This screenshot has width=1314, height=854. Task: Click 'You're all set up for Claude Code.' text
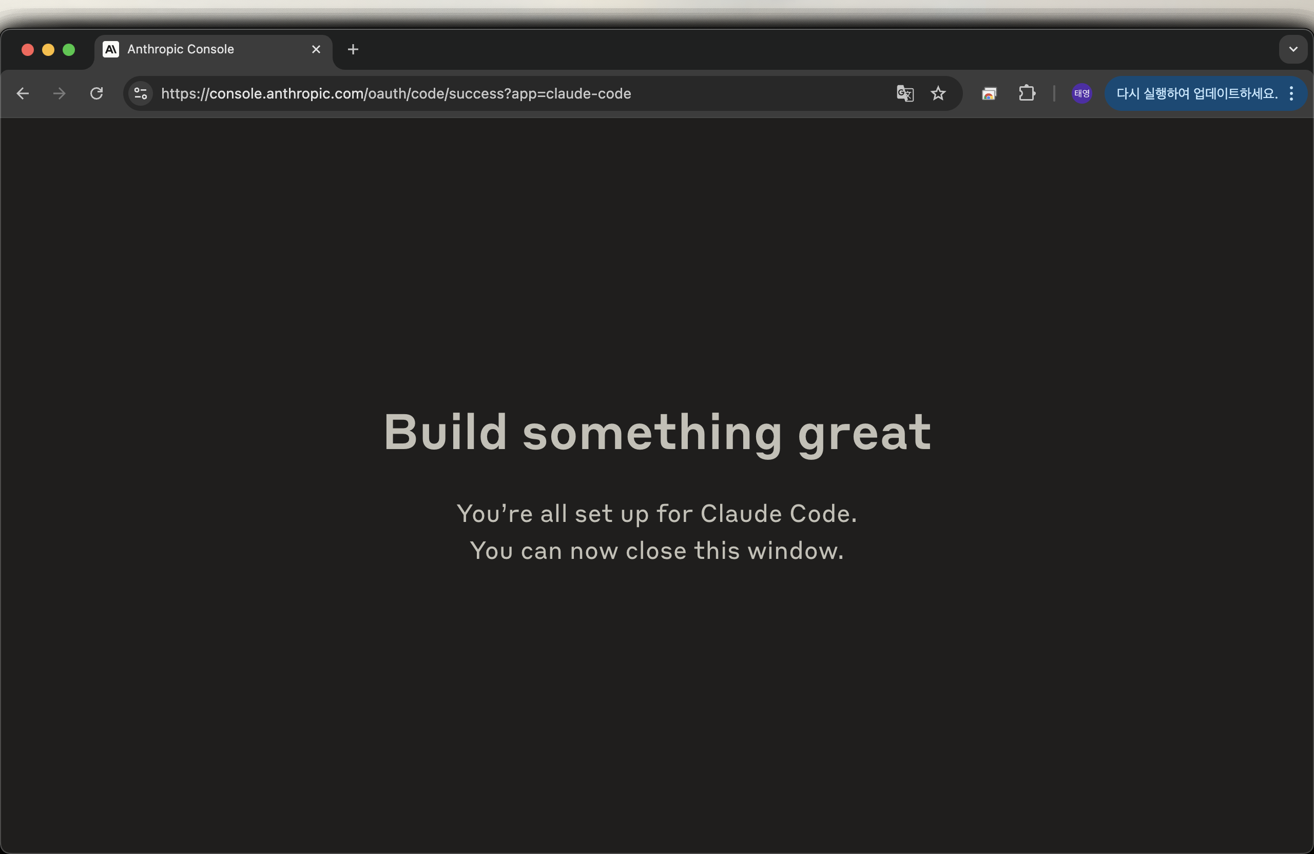point(657,513)
